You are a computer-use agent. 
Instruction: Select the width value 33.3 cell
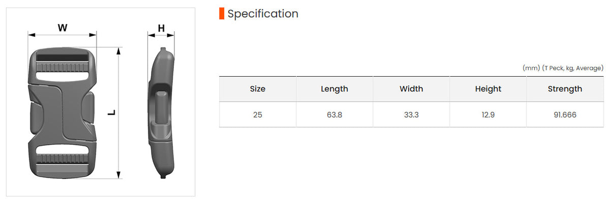(x=411, y=115)
